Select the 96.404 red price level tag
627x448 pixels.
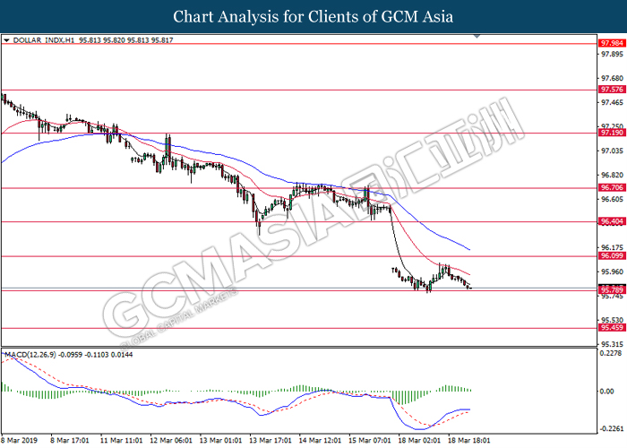[612, 221]
